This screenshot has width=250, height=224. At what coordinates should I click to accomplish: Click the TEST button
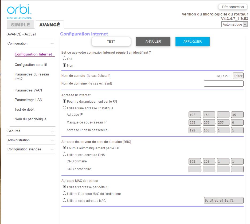[111, 42]
